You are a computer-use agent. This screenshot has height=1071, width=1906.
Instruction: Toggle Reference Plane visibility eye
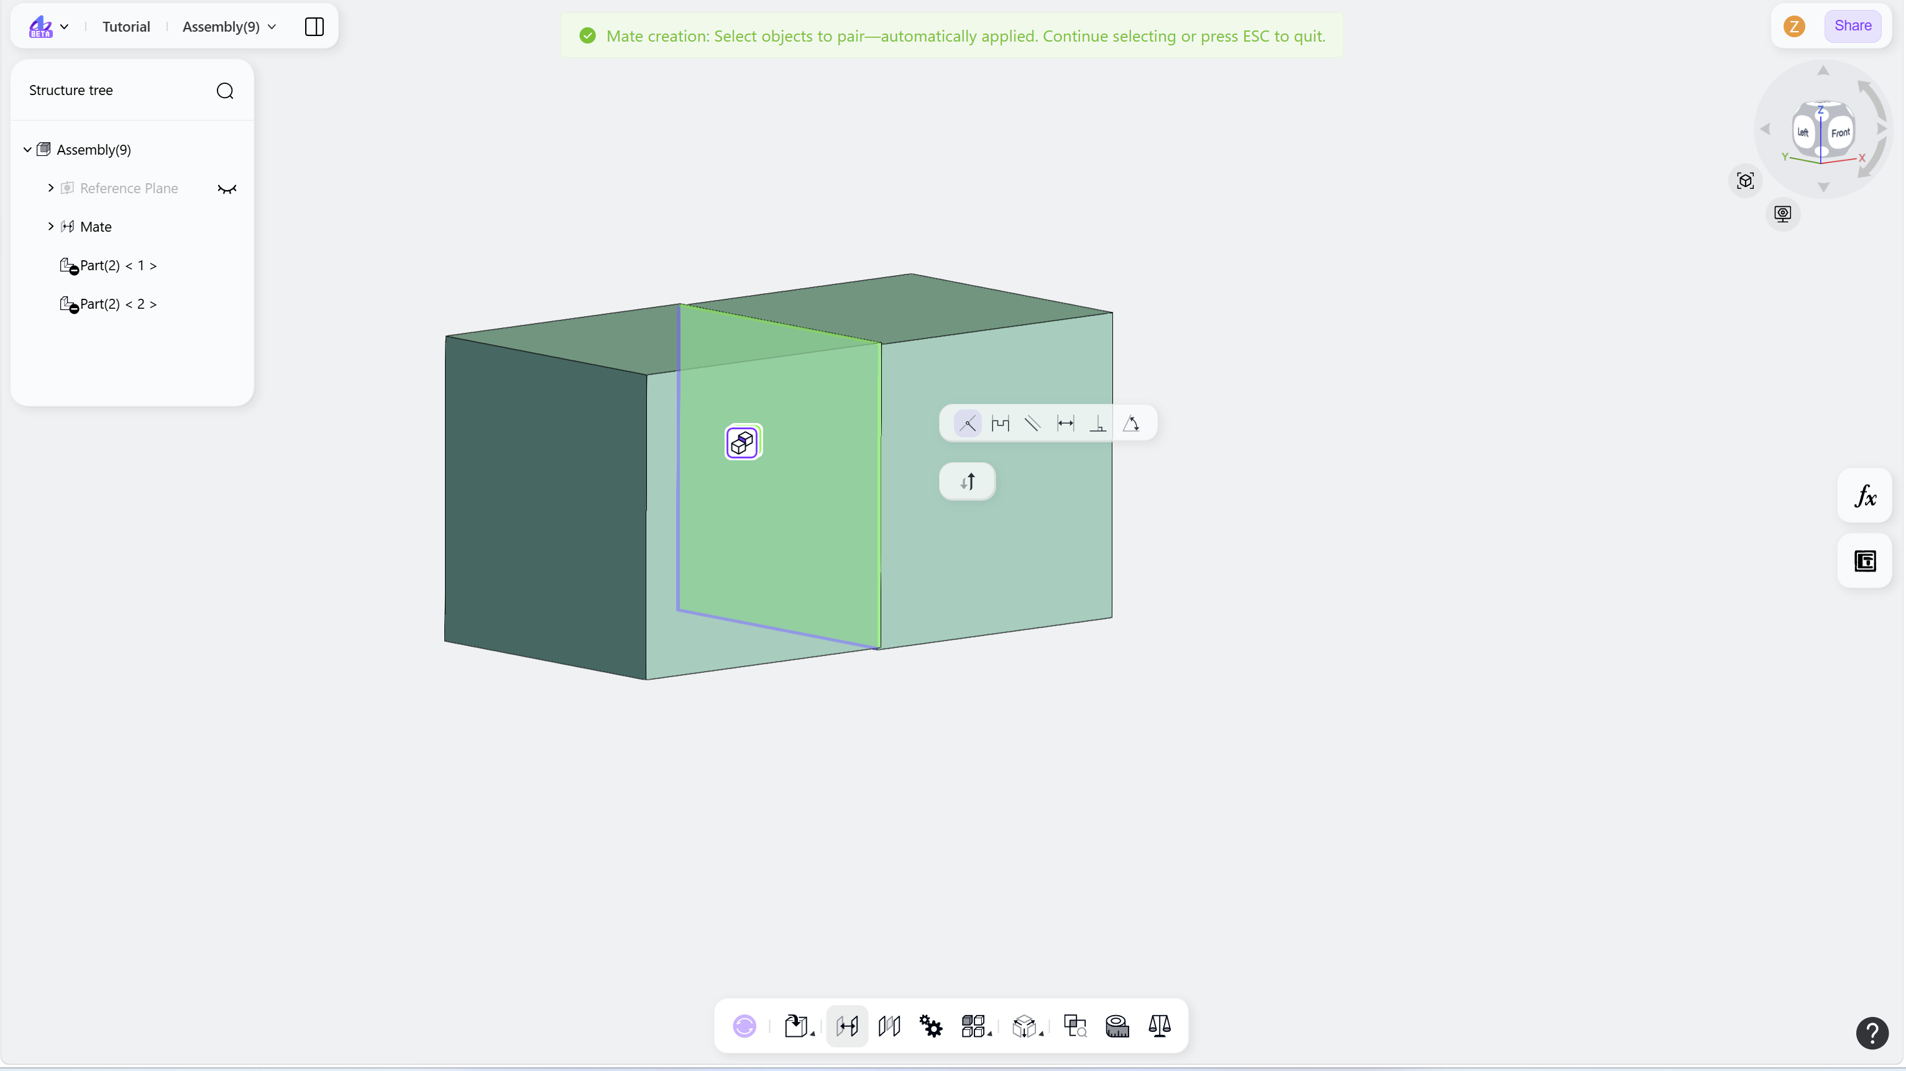point(227,189)
